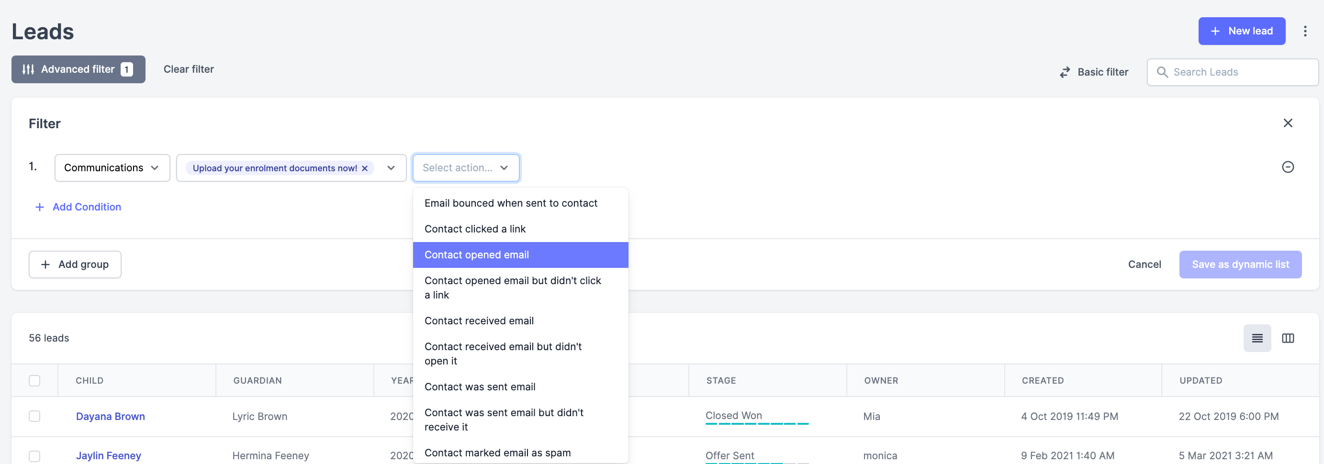Close the Filter panel with the X icon

click(1288, 123)
